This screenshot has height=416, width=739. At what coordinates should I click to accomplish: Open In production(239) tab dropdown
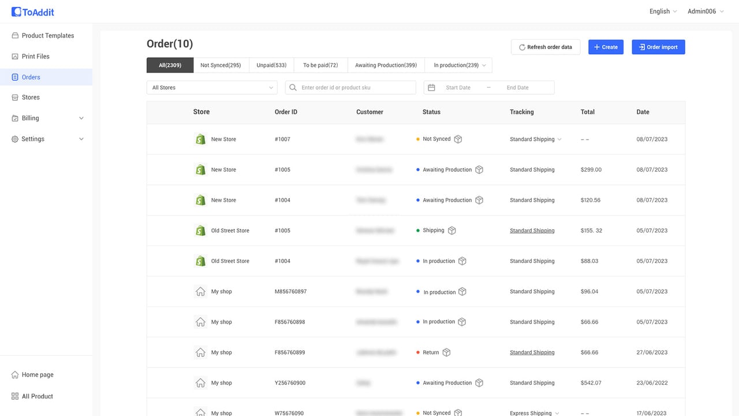click(459, 65)
